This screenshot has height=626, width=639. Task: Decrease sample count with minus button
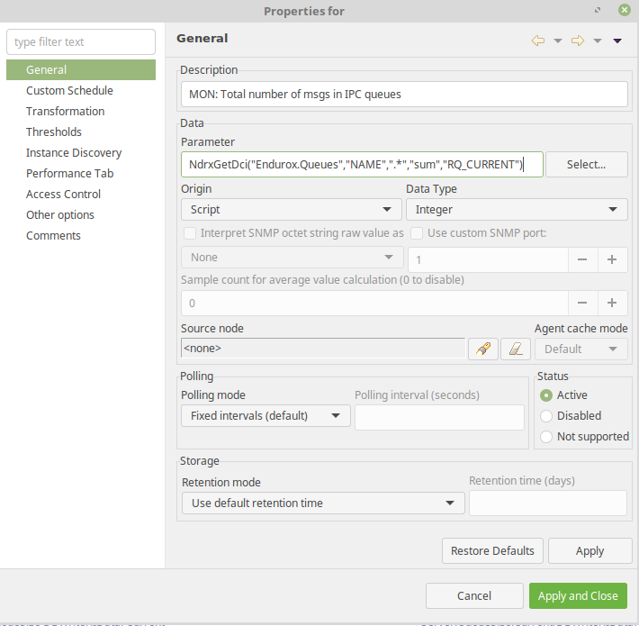coord(582,304)
